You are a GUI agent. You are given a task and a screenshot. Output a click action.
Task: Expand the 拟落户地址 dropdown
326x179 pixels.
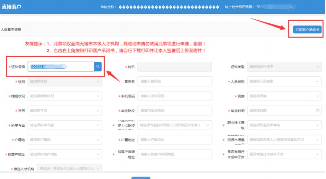[x=65, y=154]
